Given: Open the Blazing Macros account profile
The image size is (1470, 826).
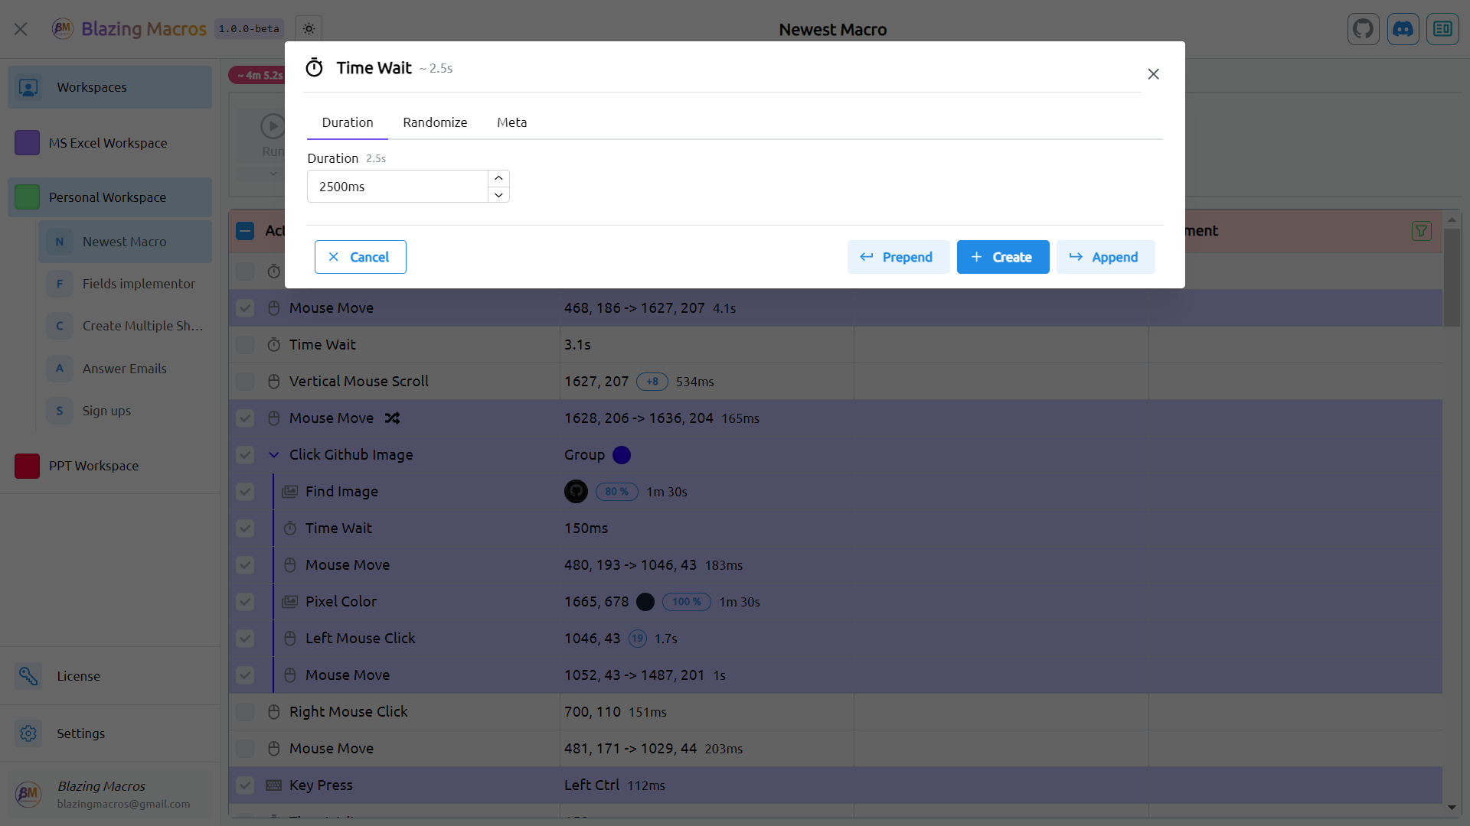Looking at the screenshot, I should pos(110,794).
